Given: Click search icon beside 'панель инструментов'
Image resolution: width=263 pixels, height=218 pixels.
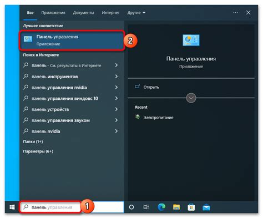Looking at the screenshot, I should click(x=26, y=76).
